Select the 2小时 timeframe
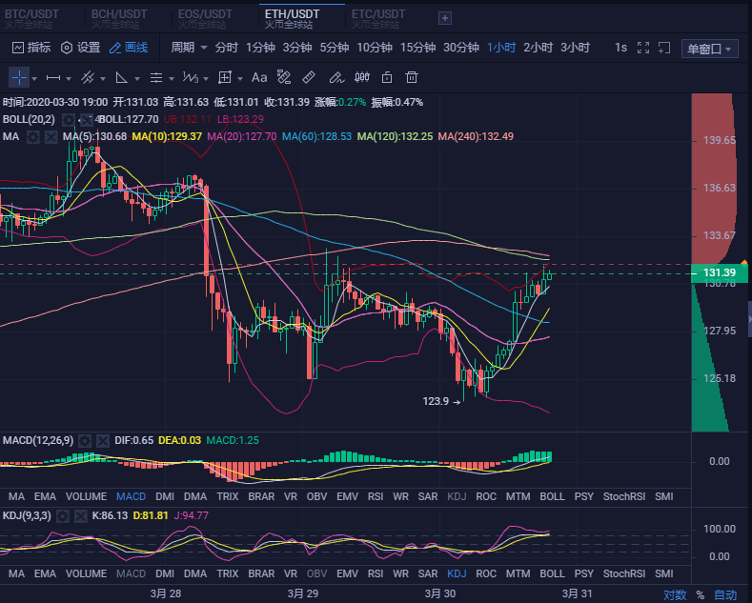This screenshot has width=752, height=603. click(x=539, y=48)
